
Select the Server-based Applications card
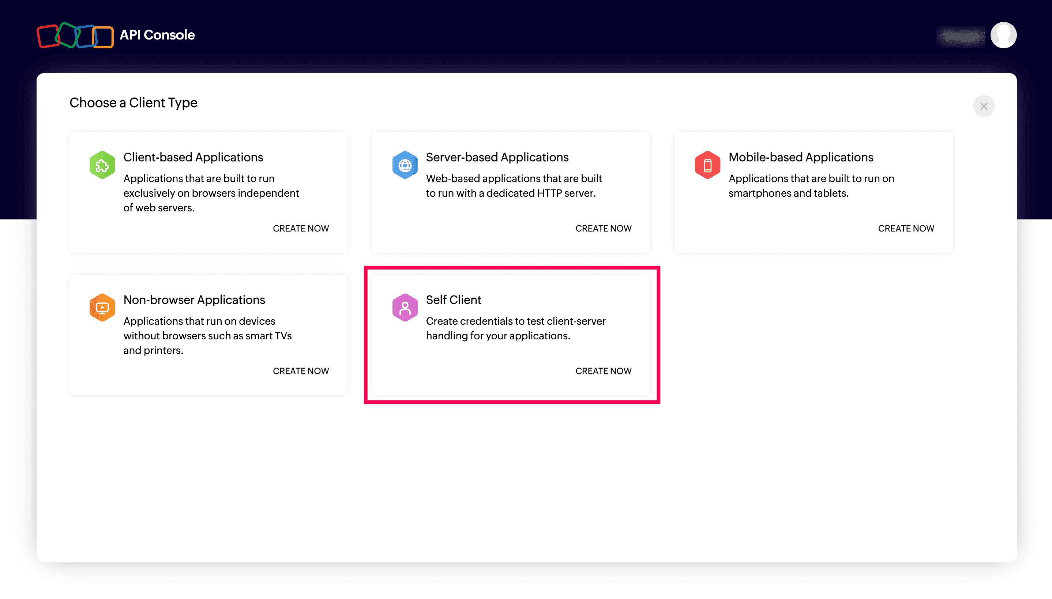tap(511, 192)
